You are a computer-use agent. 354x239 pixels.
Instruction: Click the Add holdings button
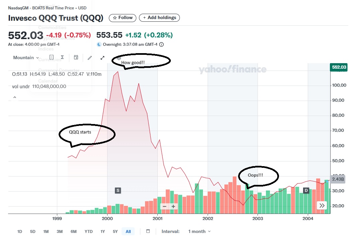pos(159,18)
